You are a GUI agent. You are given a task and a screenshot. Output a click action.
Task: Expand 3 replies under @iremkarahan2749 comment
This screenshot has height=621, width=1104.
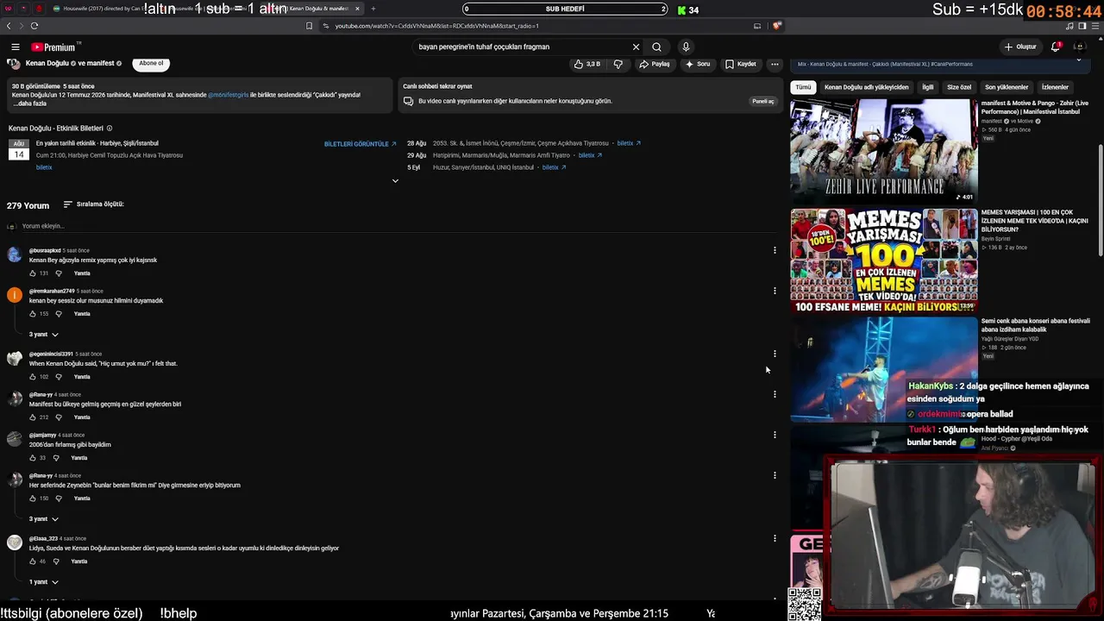[x=44, y=335]
